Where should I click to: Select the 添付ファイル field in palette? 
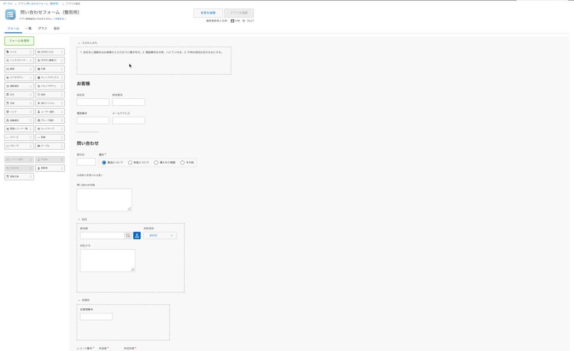pyautogui.click(x=50, y=103)
